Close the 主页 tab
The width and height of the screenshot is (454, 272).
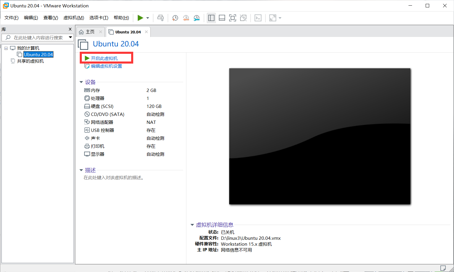(100, 32)
